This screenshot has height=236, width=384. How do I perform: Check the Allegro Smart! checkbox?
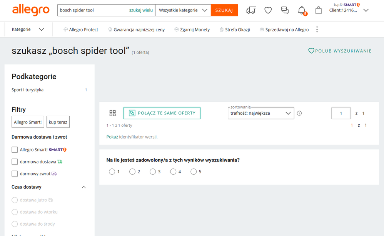(15, 150)
